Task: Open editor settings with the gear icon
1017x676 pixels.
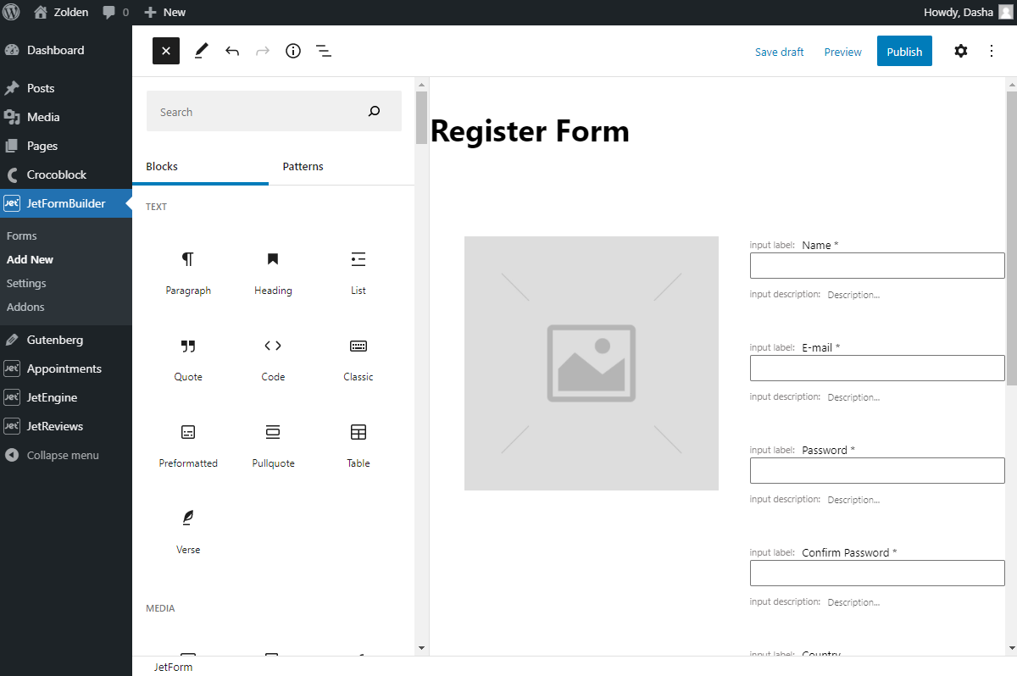Action: tap(960, 51)
